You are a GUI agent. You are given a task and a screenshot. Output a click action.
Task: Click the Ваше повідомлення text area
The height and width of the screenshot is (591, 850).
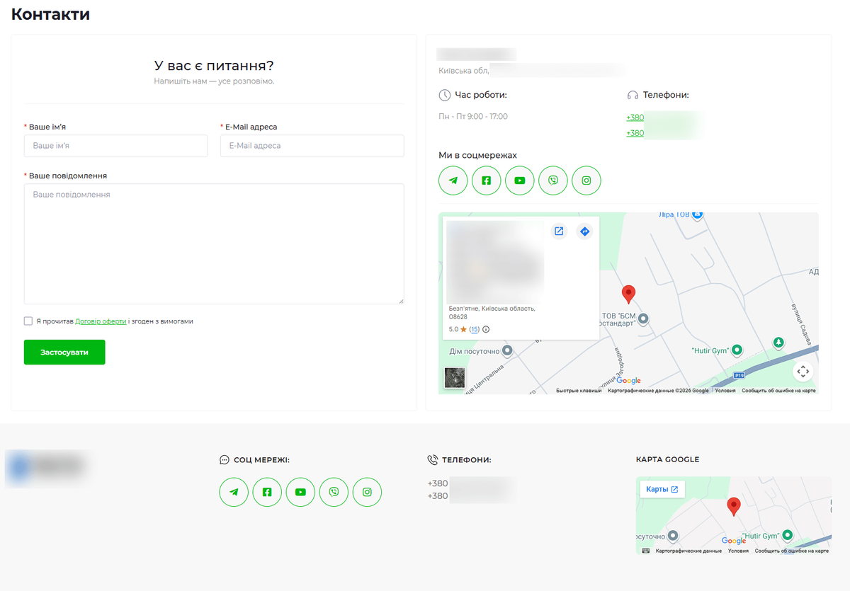[x=214, y=244]
